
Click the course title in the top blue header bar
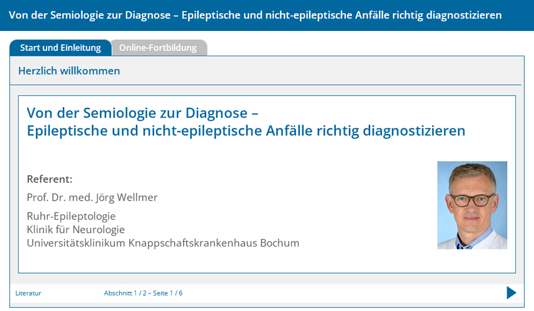(255, 15)
